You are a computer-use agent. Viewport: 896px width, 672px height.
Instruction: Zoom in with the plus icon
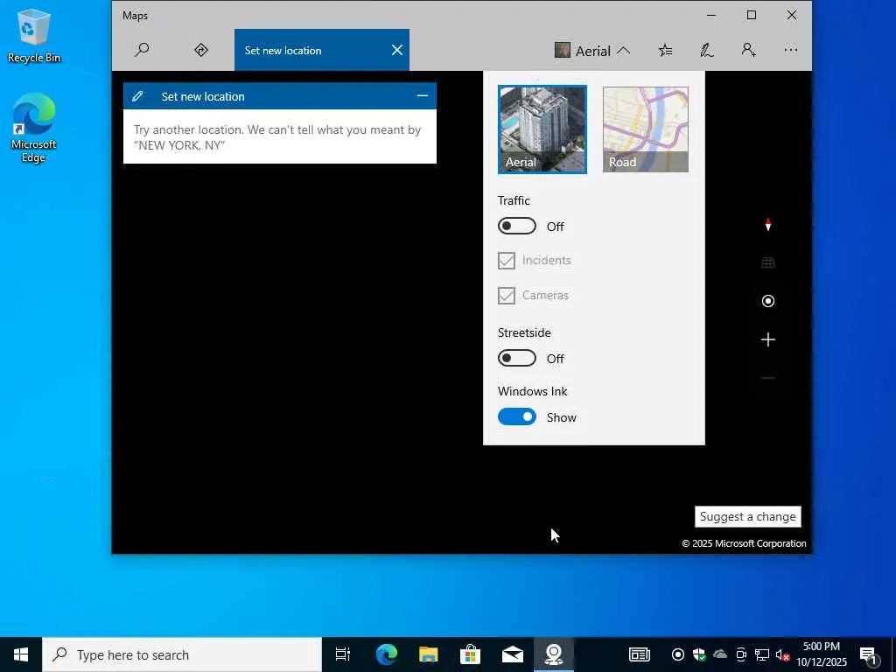pos(768,340)
